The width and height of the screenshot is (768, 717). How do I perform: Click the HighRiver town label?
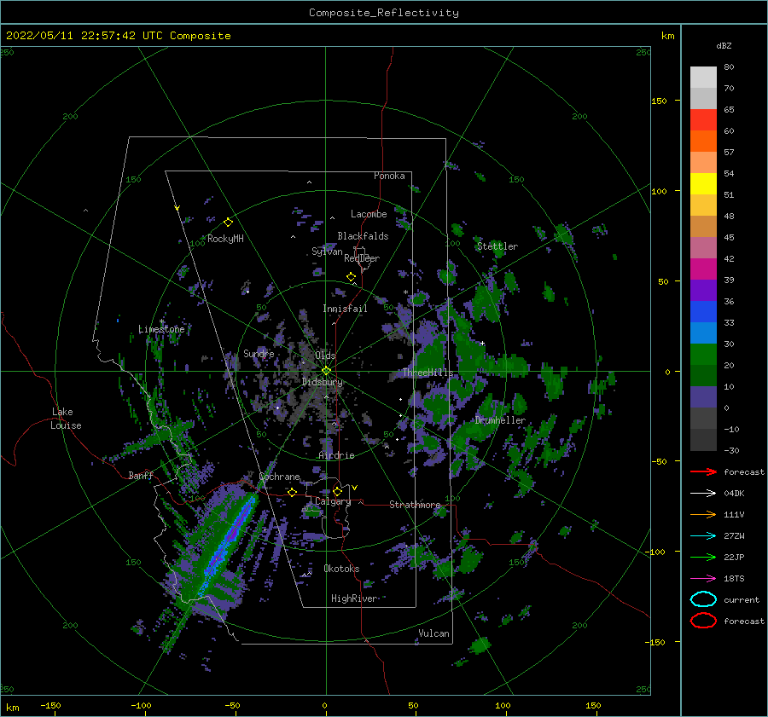354,598
